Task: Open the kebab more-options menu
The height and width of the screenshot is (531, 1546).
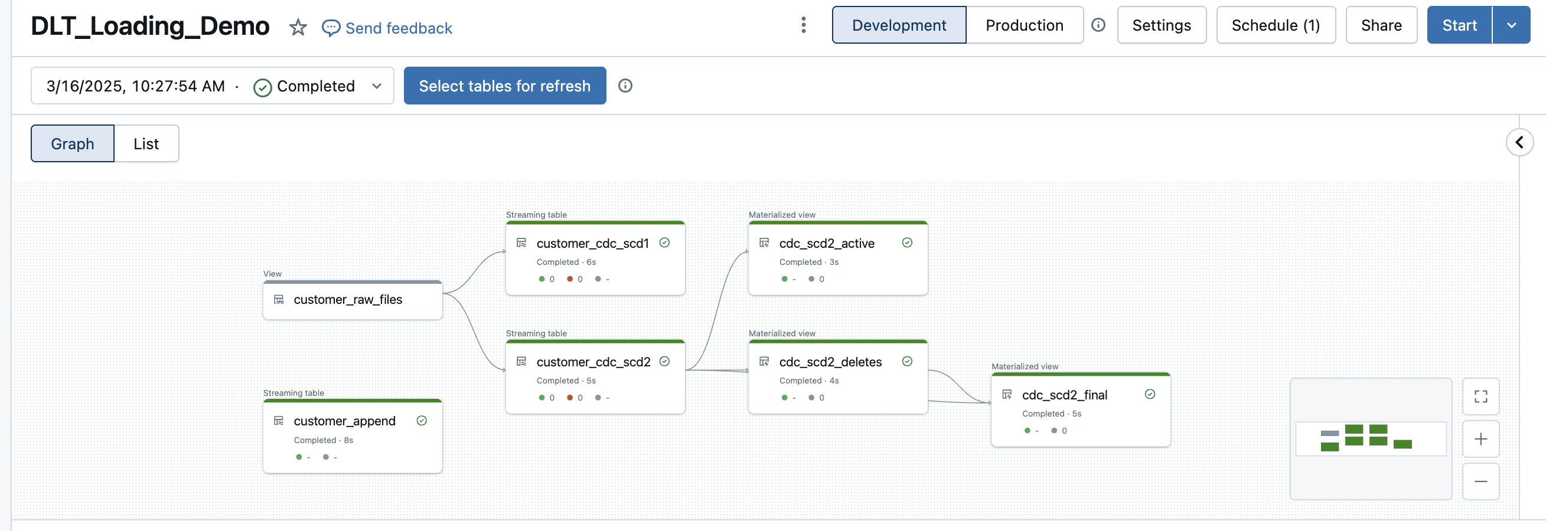Action: point(803,25)
